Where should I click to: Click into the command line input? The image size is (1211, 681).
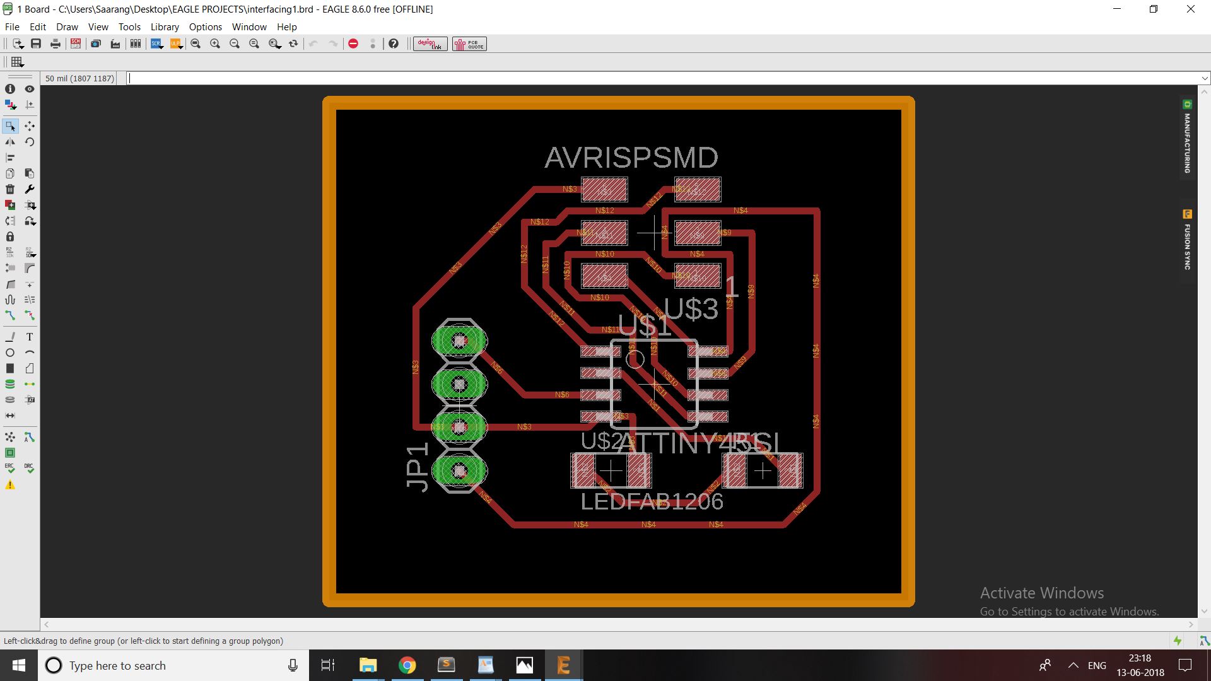pyautogui.click(x=662, y=78)
